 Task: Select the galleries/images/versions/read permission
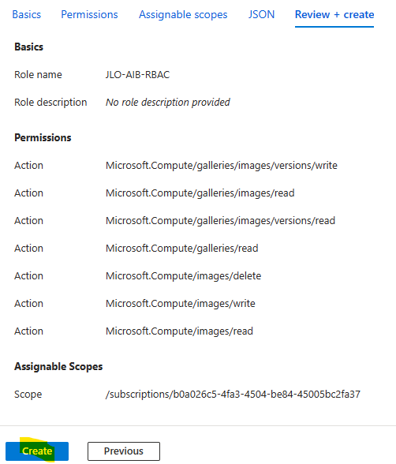(x=220, y=221)
